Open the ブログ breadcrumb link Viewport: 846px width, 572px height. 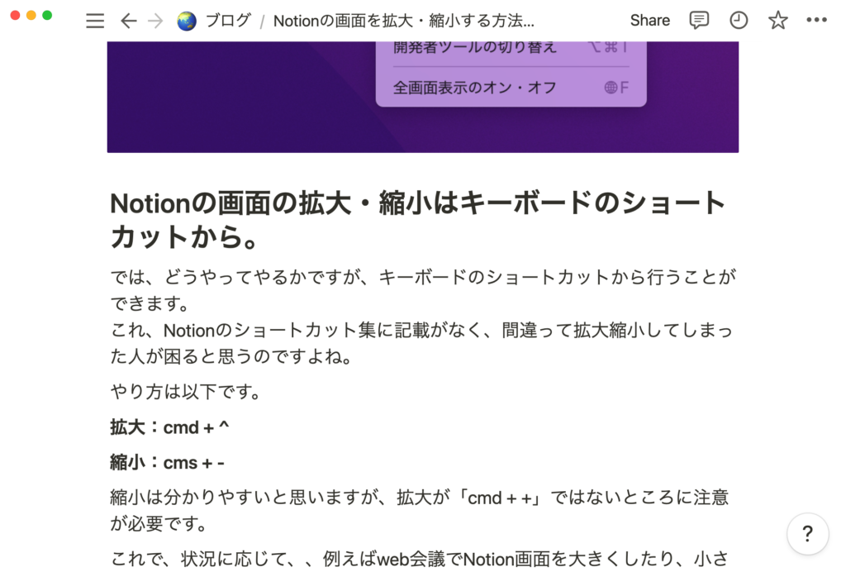pos(228,21)
